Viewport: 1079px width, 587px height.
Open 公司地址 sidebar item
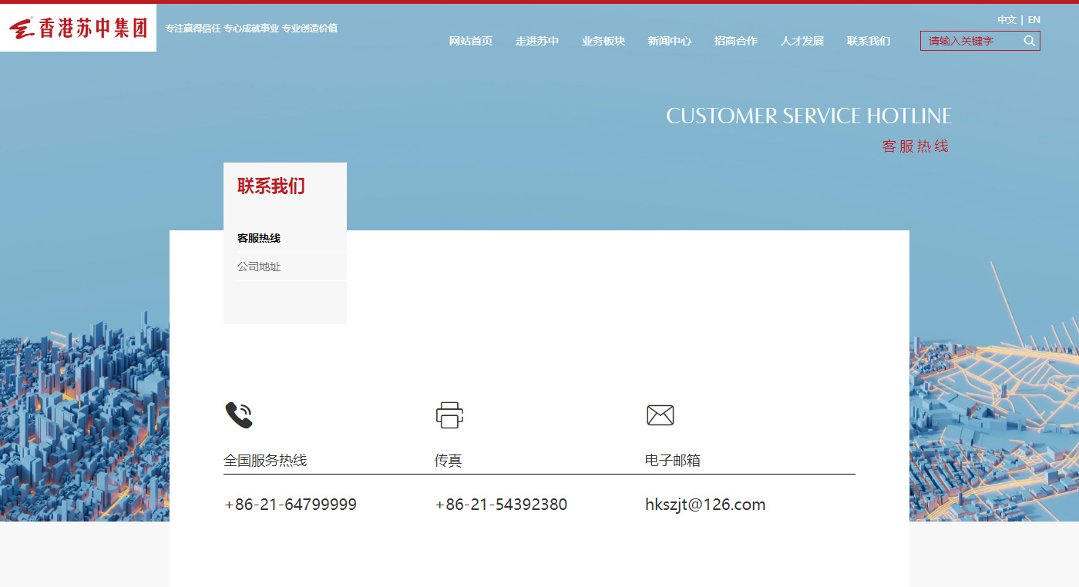tap(259, 267)
